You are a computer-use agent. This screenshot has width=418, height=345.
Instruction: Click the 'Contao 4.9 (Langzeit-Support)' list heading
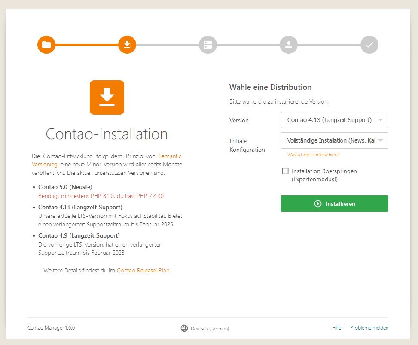tap(79, 236)
